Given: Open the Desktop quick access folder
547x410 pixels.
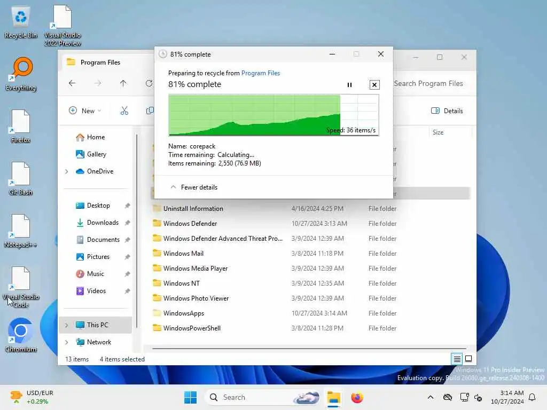Looking at the screenshot, I should coord(93,206).
